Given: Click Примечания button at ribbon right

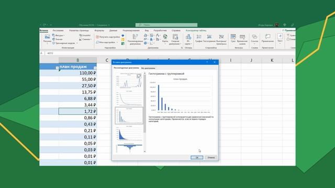Looking at the screenshot, I should tap(289, 30).
